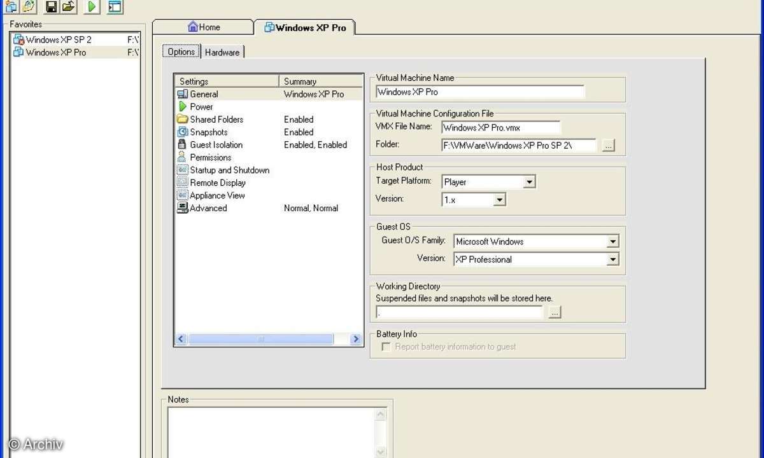Click the open folder toolbar icon
Viewport: 764px width, 458px height.
tap(69, 6)
